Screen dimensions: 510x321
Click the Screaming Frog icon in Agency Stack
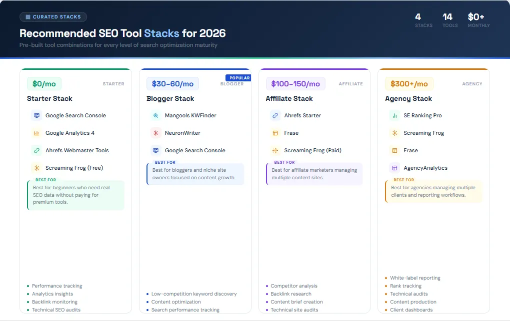click(394, 133)
